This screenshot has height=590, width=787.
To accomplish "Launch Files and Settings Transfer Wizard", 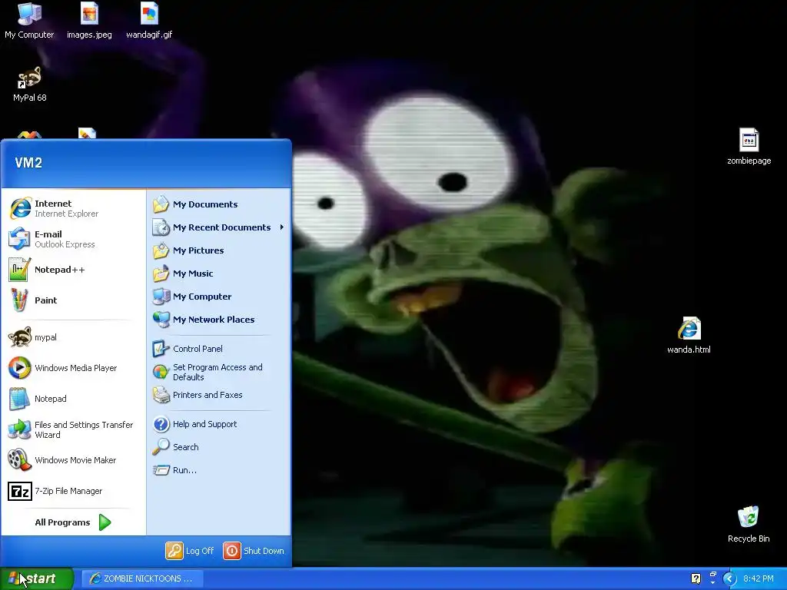I will pos(73,429).
